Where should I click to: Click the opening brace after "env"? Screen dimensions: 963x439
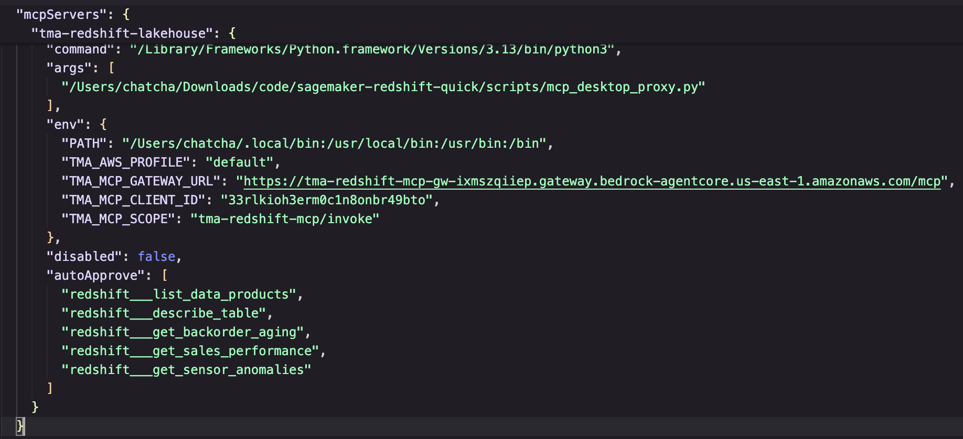[103, 125]
